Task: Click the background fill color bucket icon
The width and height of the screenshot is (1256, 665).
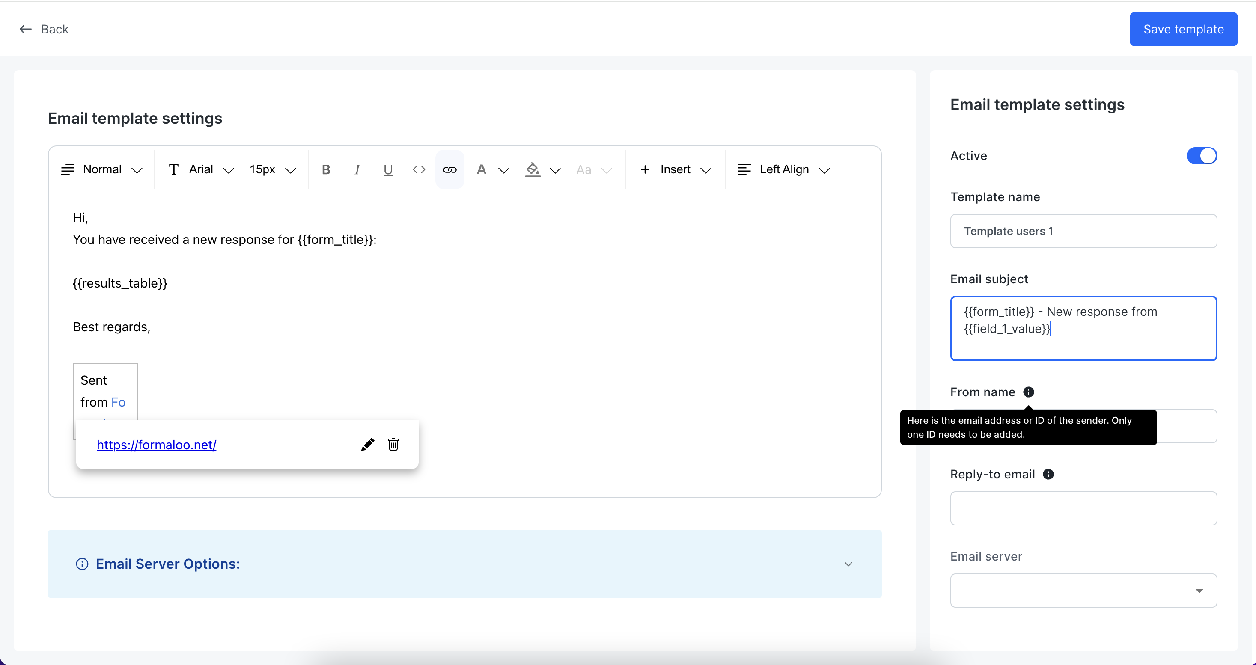Action: [x=533, y=169]
